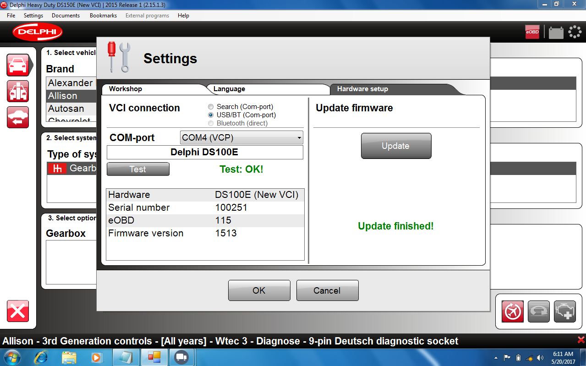Open the Bookmarks menu
The height and width of the screenshot is (366, 586).
click(103, 16)
